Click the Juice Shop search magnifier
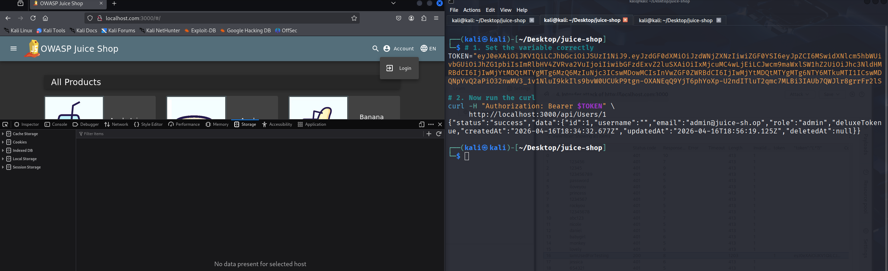 click(x=375, y=48)
